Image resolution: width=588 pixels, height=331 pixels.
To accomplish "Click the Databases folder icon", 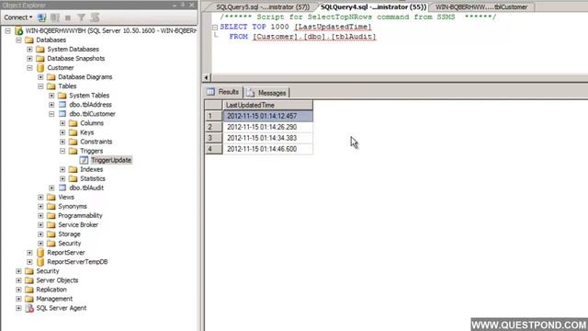I will (x=29, y=40).
